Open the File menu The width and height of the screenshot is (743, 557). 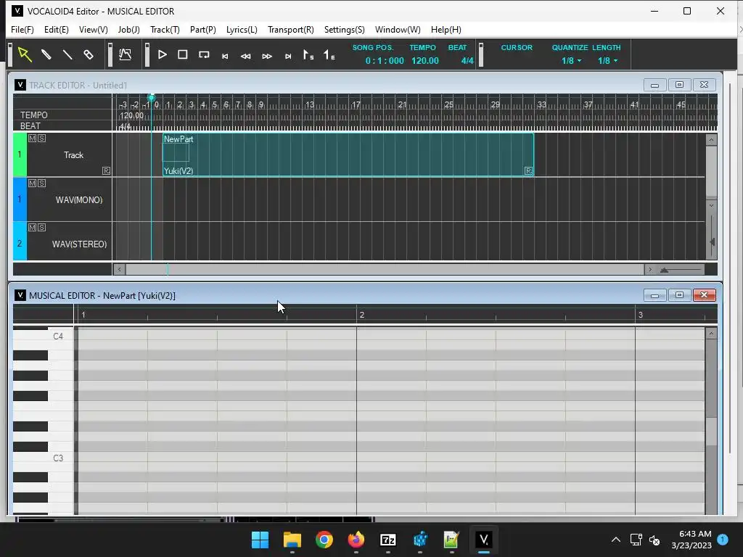coord(22,29)
